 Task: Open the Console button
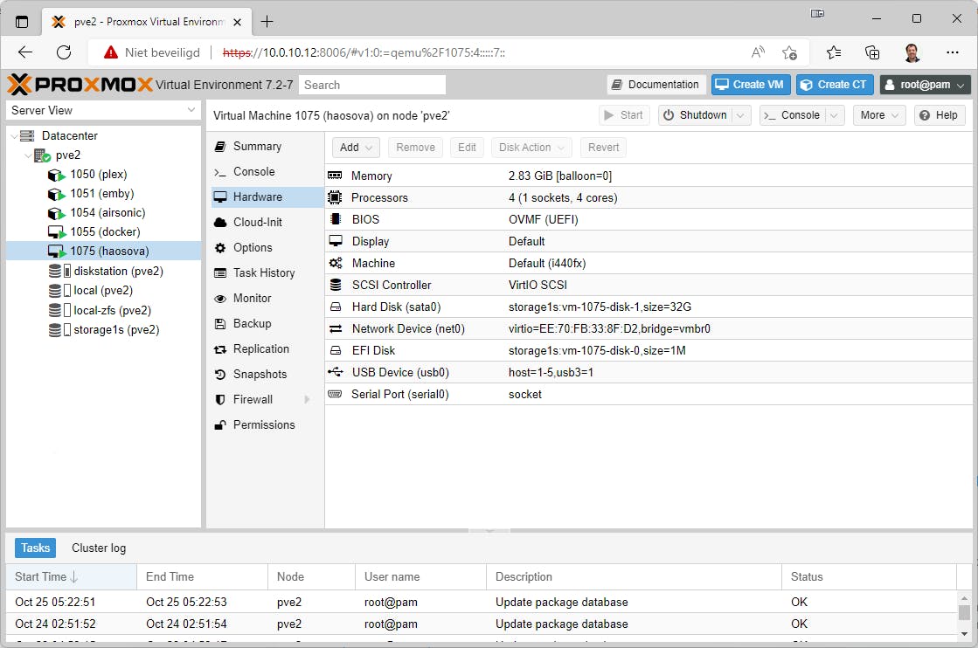tap(792, 115)
